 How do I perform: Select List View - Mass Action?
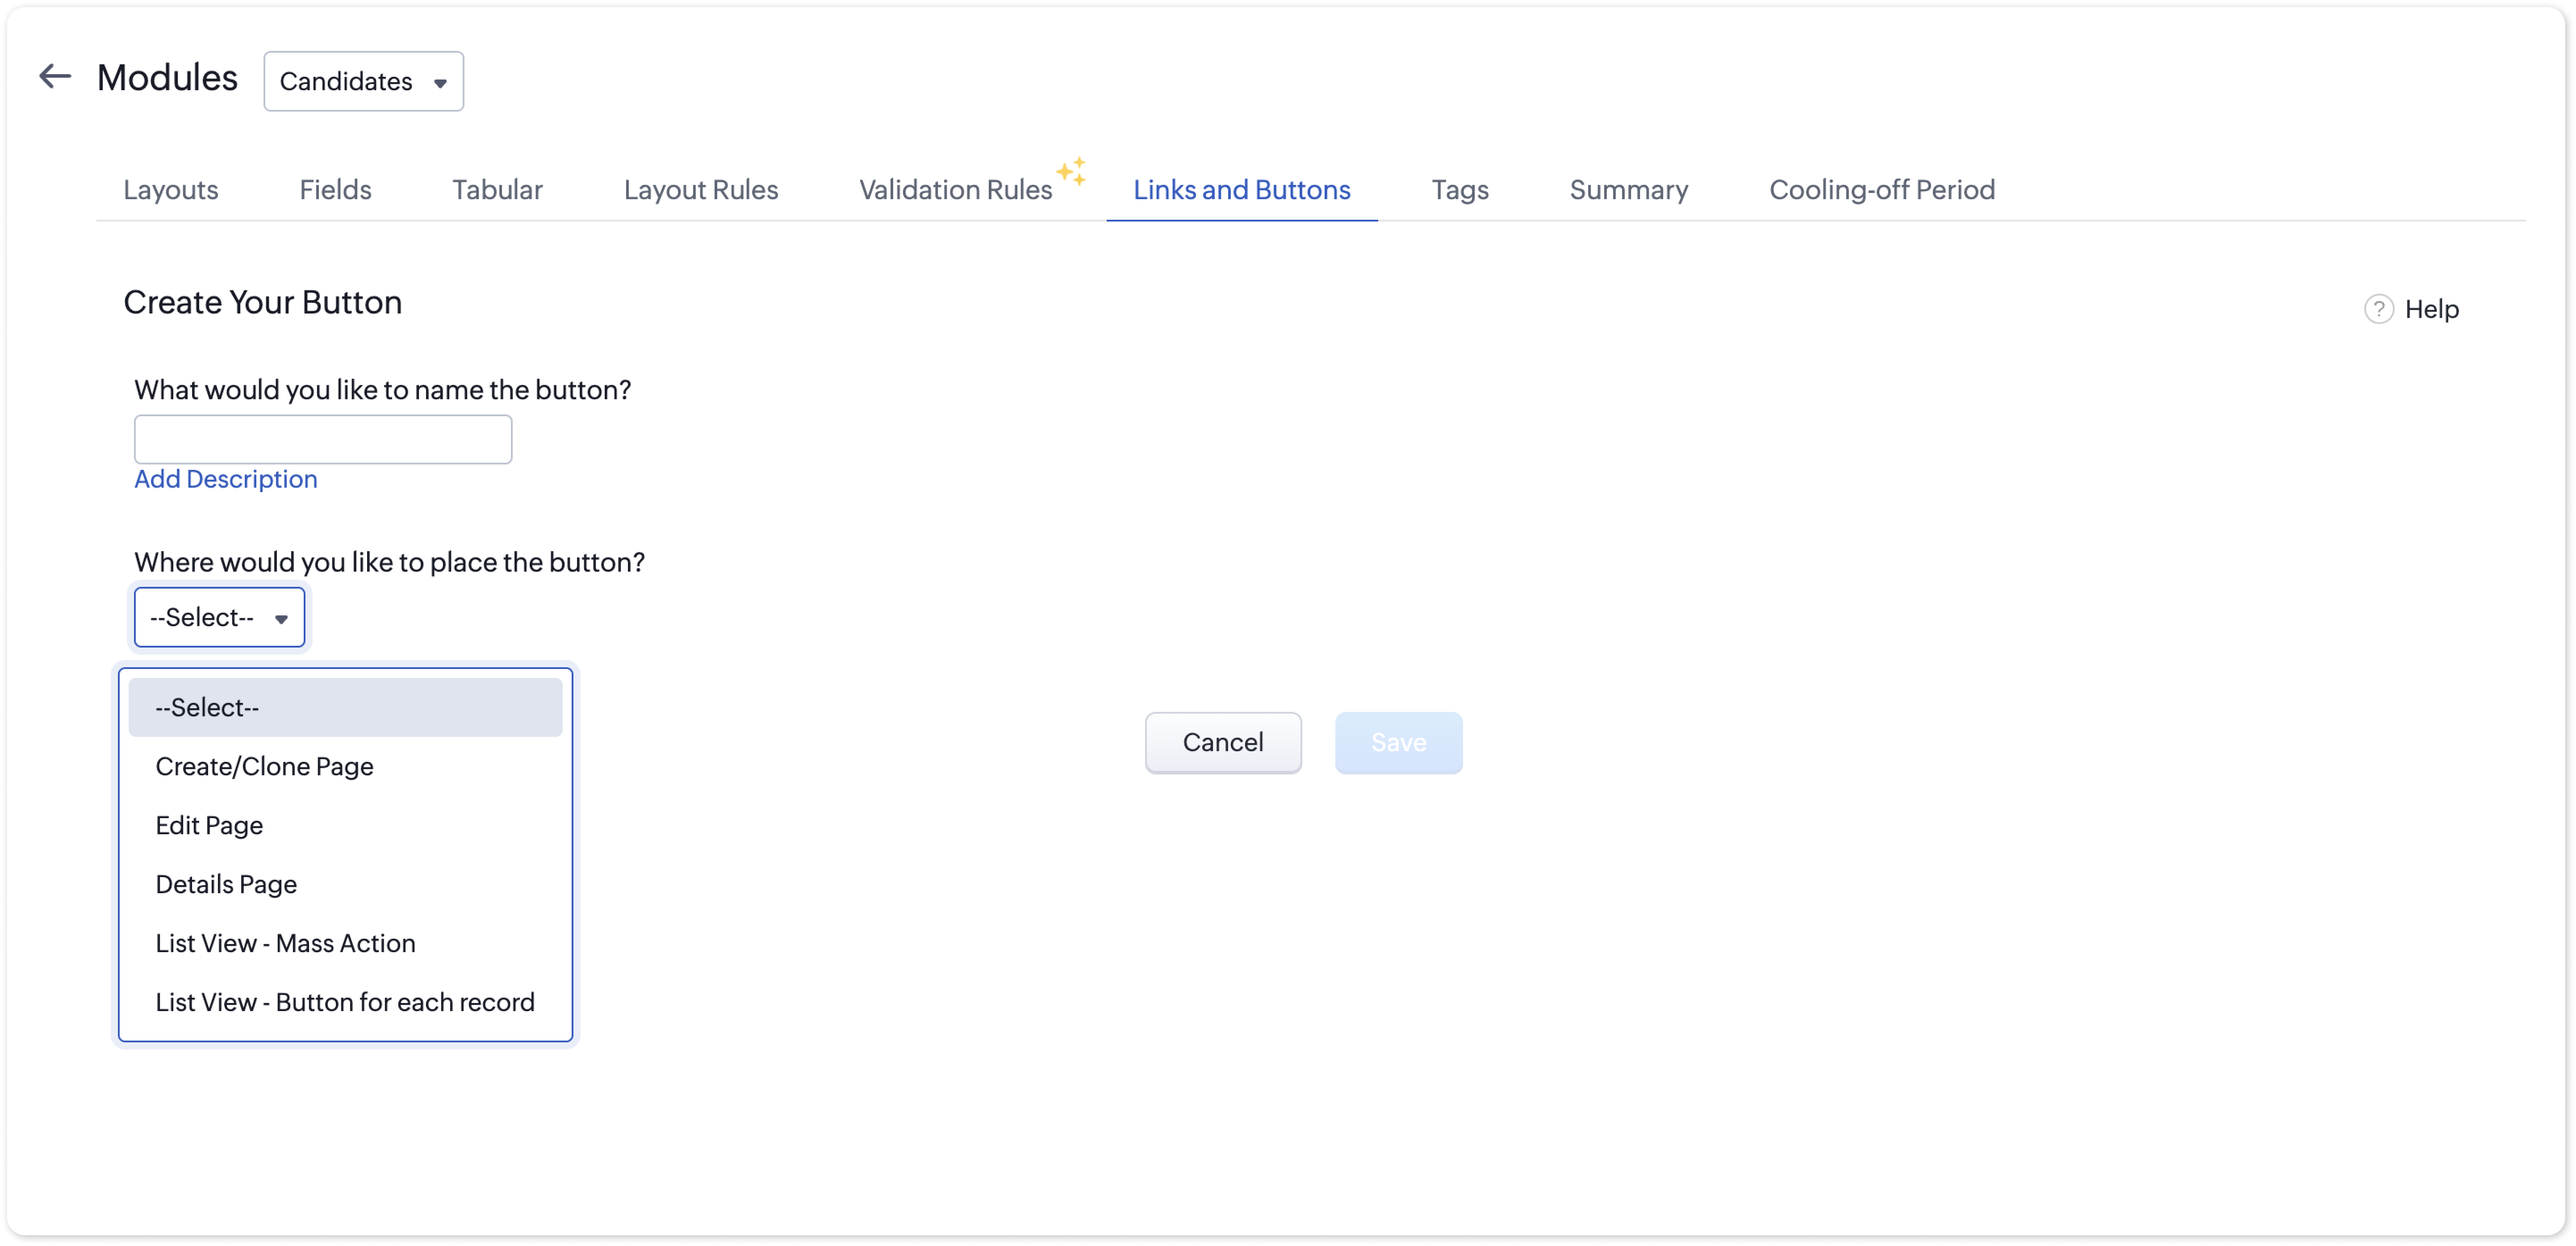285,943
